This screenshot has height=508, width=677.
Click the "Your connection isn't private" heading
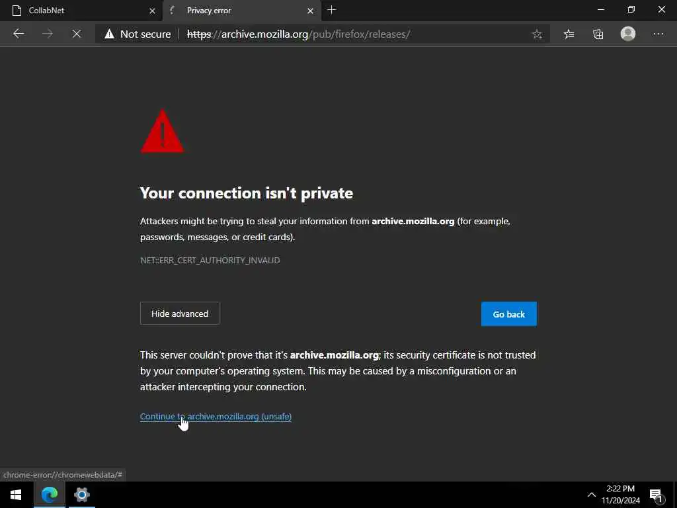click(x=247, y=193)
